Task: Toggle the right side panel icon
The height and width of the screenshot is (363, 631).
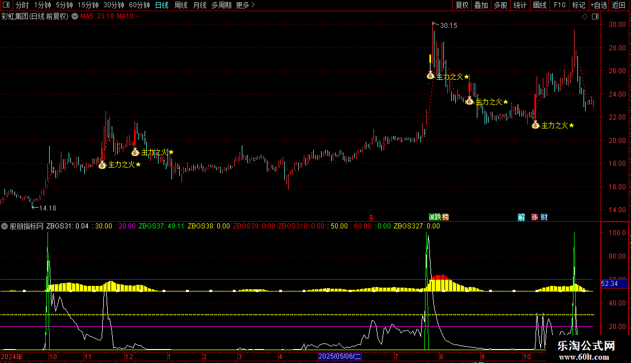Action: point(595,17)
